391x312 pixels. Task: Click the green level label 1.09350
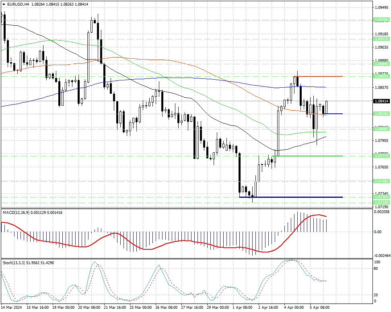(x=381, y=19)
